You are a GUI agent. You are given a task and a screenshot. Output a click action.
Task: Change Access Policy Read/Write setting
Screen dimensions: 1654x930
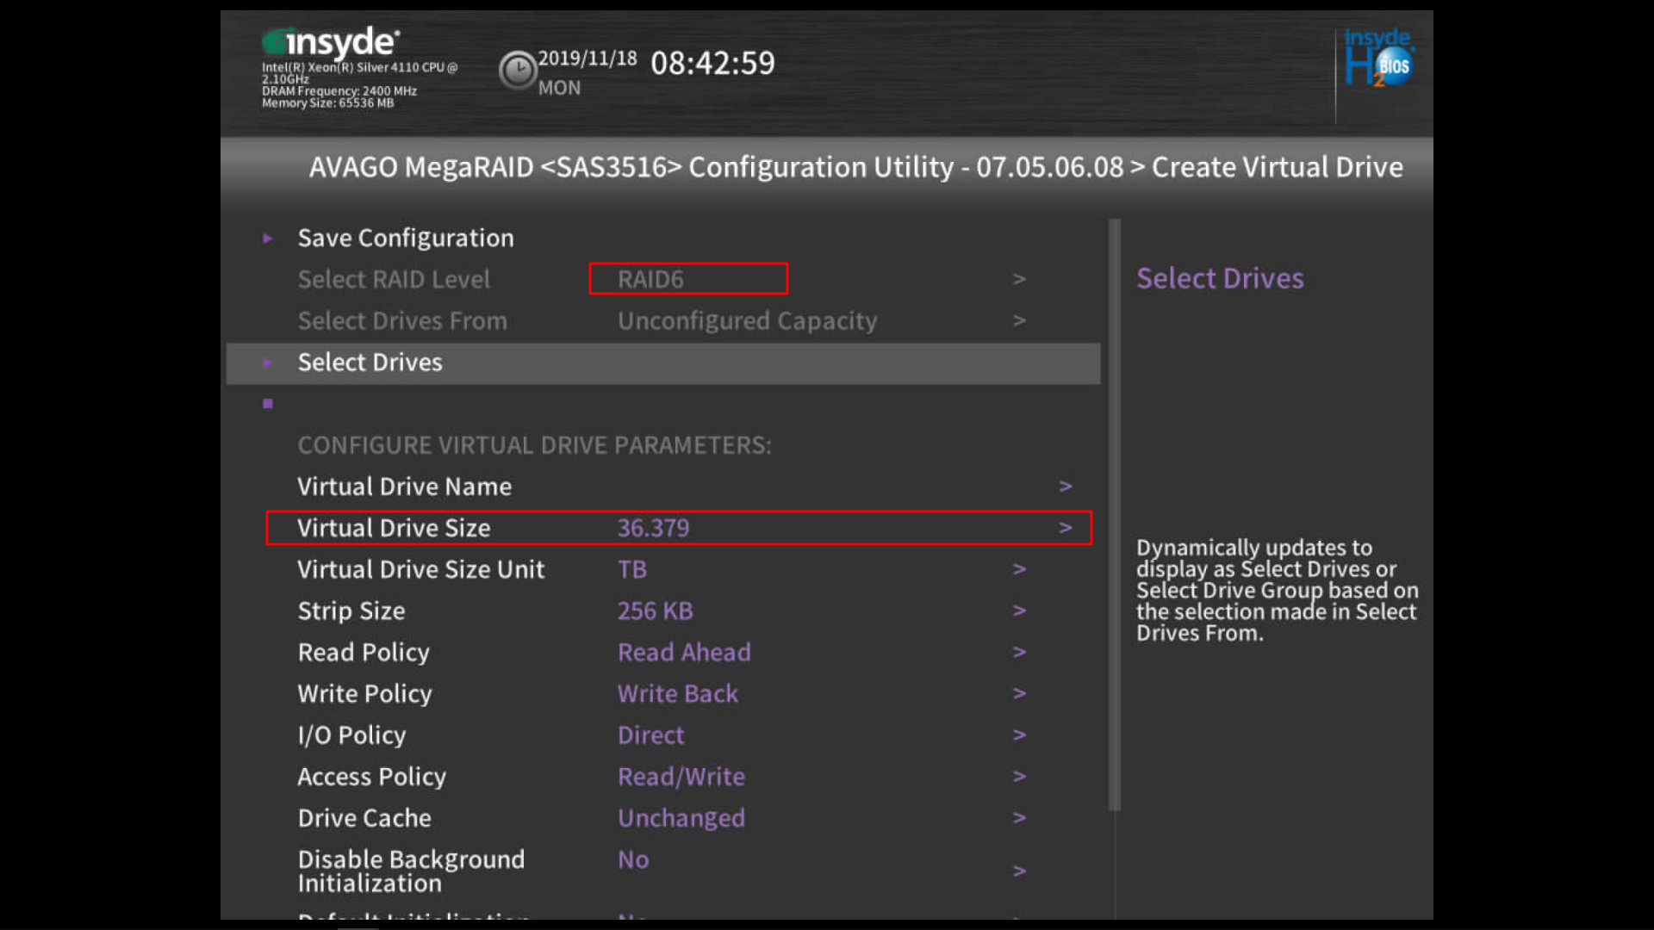click(681, 777)
